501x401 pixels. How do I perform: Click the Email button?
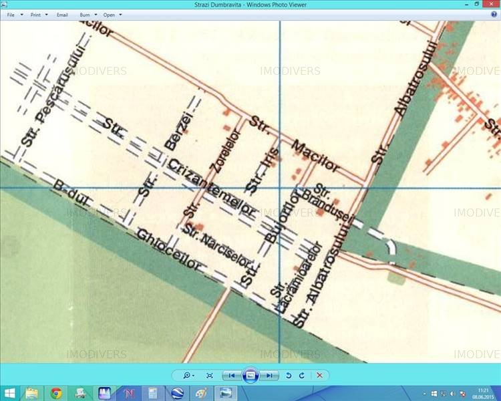(x=62, y=14)
